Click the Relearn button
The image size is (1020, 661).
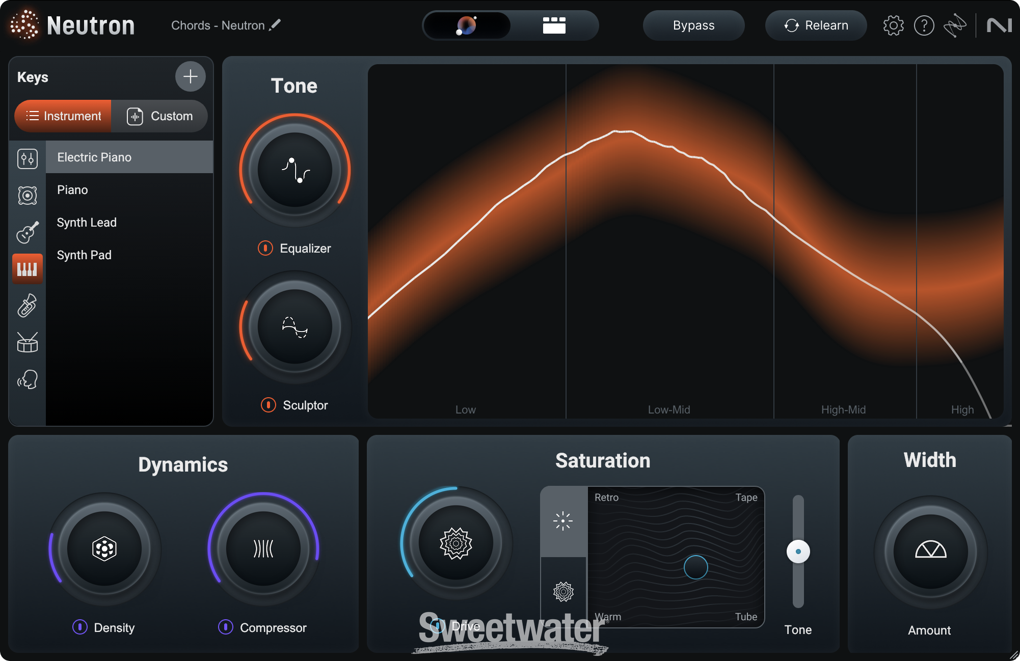pyautogui.click(x=816, y=25)
